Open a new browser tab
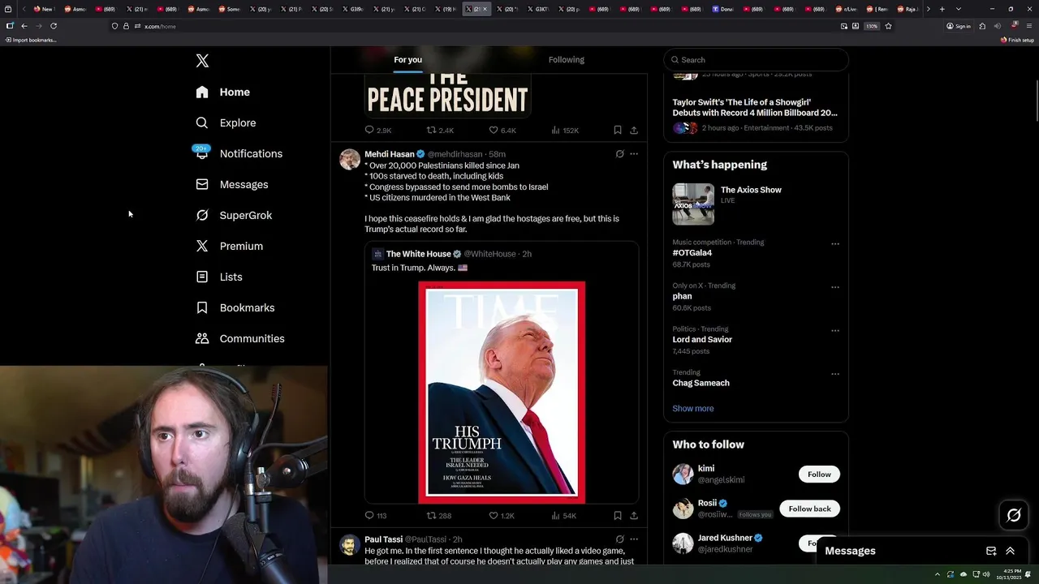The width and height of the screenshot is (1039, 584). point(942,9)
